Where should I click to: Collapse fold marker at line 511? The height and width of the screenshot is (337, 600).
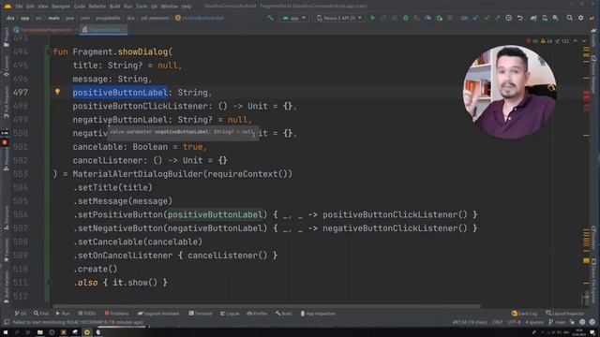[48, 283]
